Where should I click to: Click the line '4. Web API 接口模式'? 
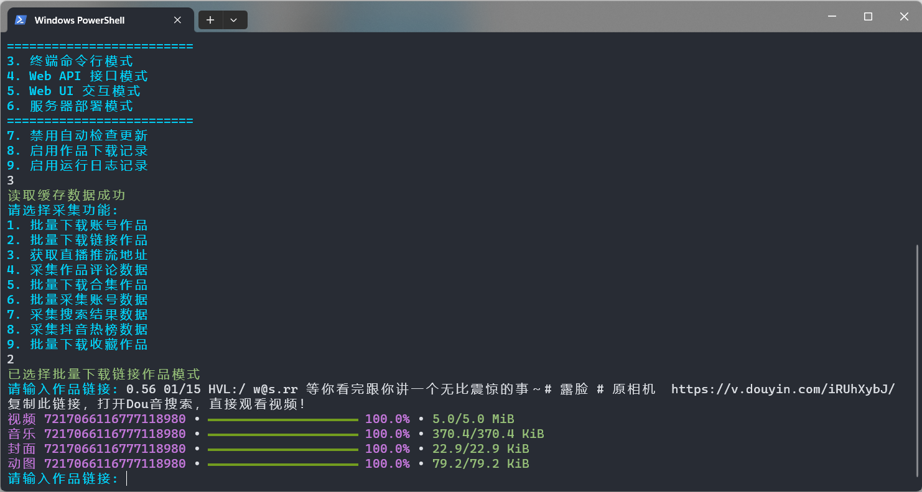[x=78, y=76]
